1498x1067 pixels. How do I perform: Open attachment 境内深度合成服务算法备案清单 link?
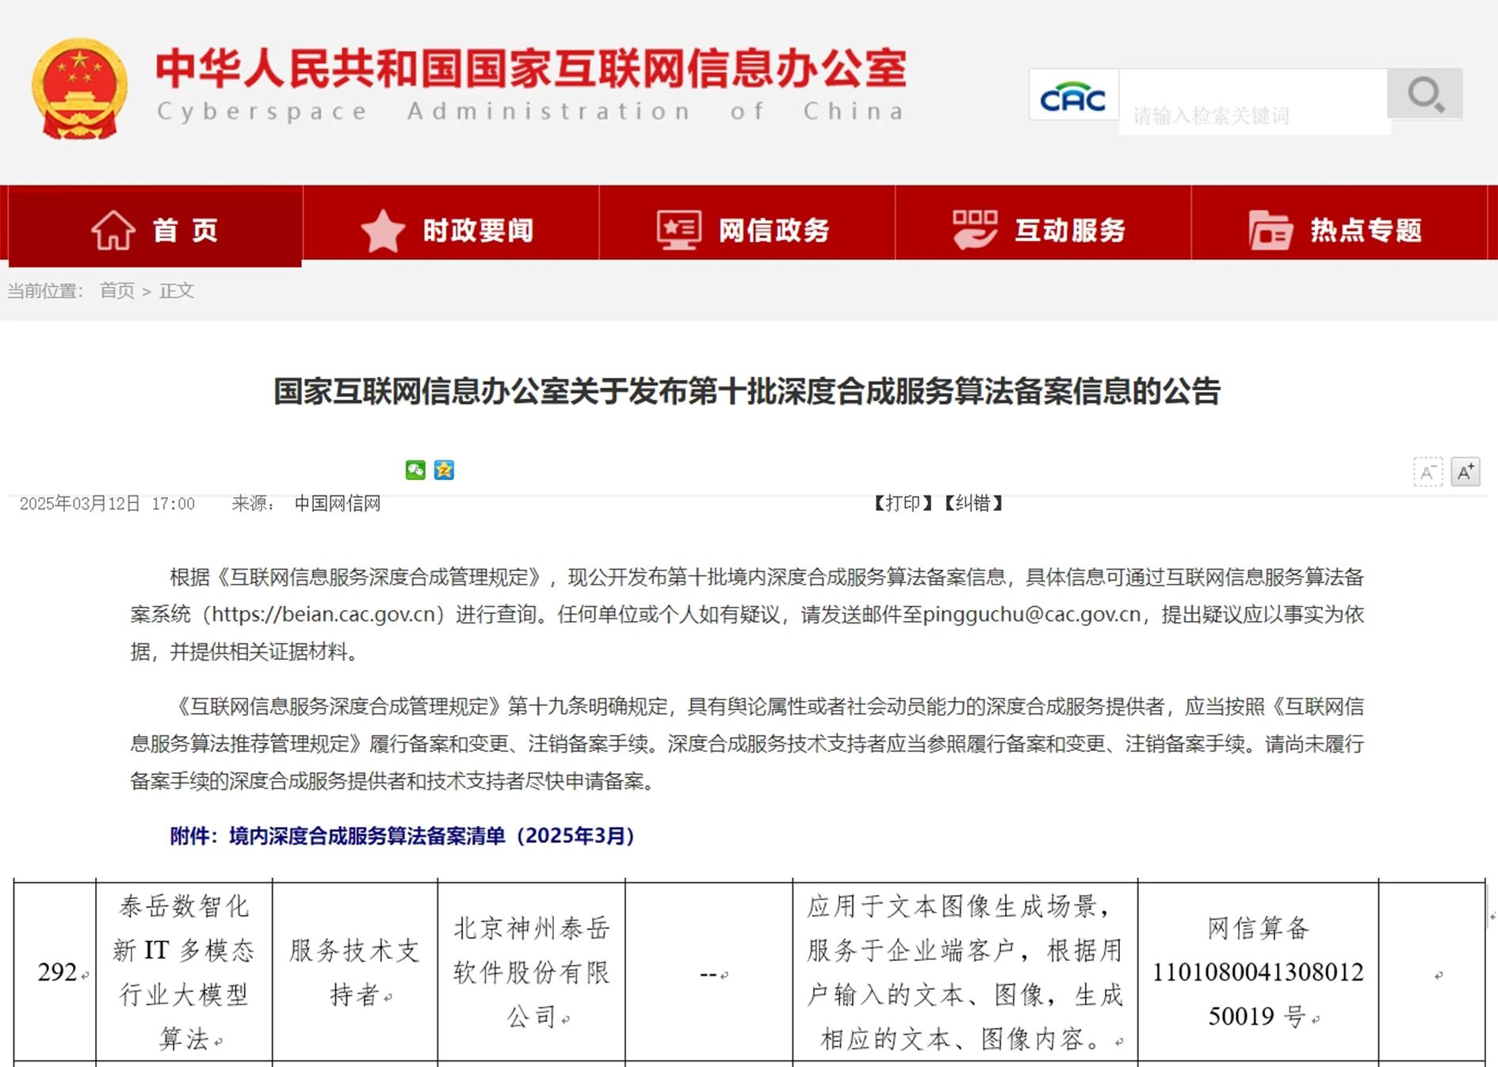tap(402, 836)
